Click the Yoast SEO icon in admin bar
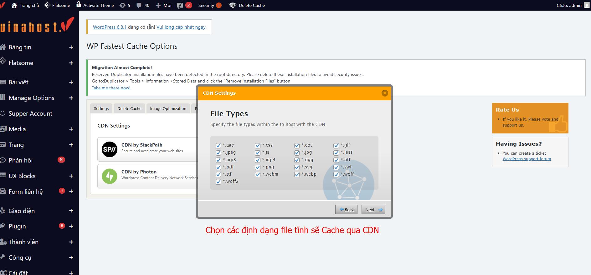591x275 pixels. [180, 5]
